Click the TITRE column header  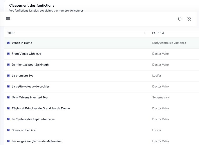[11, 33]
